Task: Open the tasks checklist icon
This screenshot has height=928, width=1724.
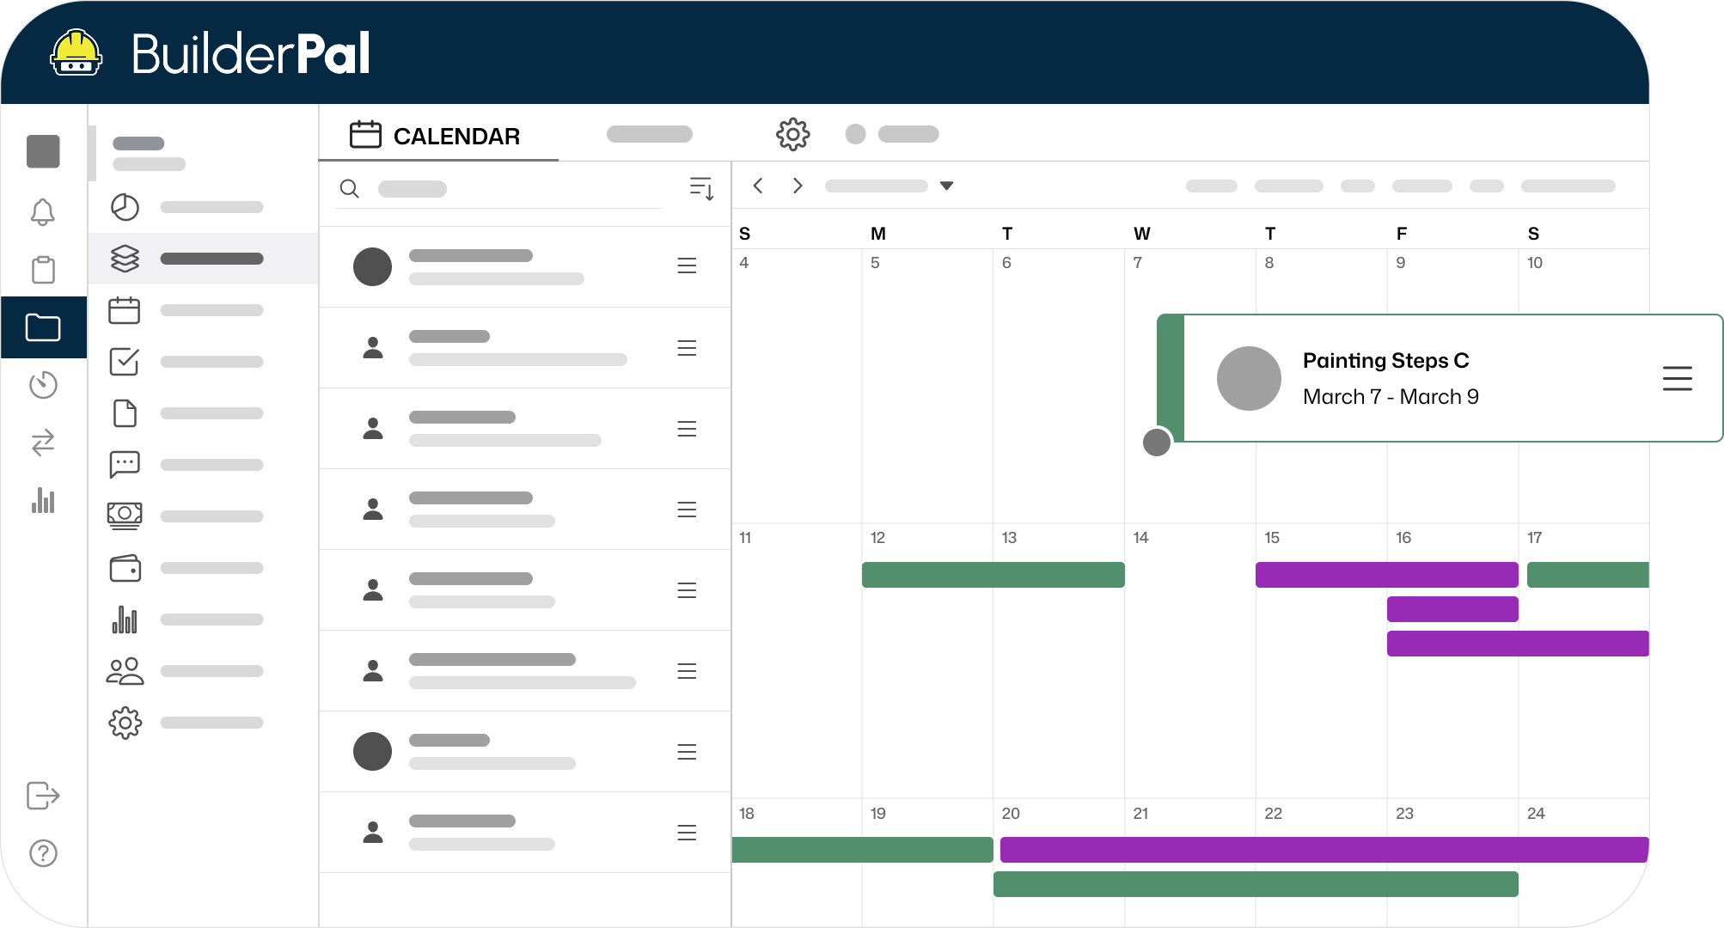Action: [x=125, y=362]
